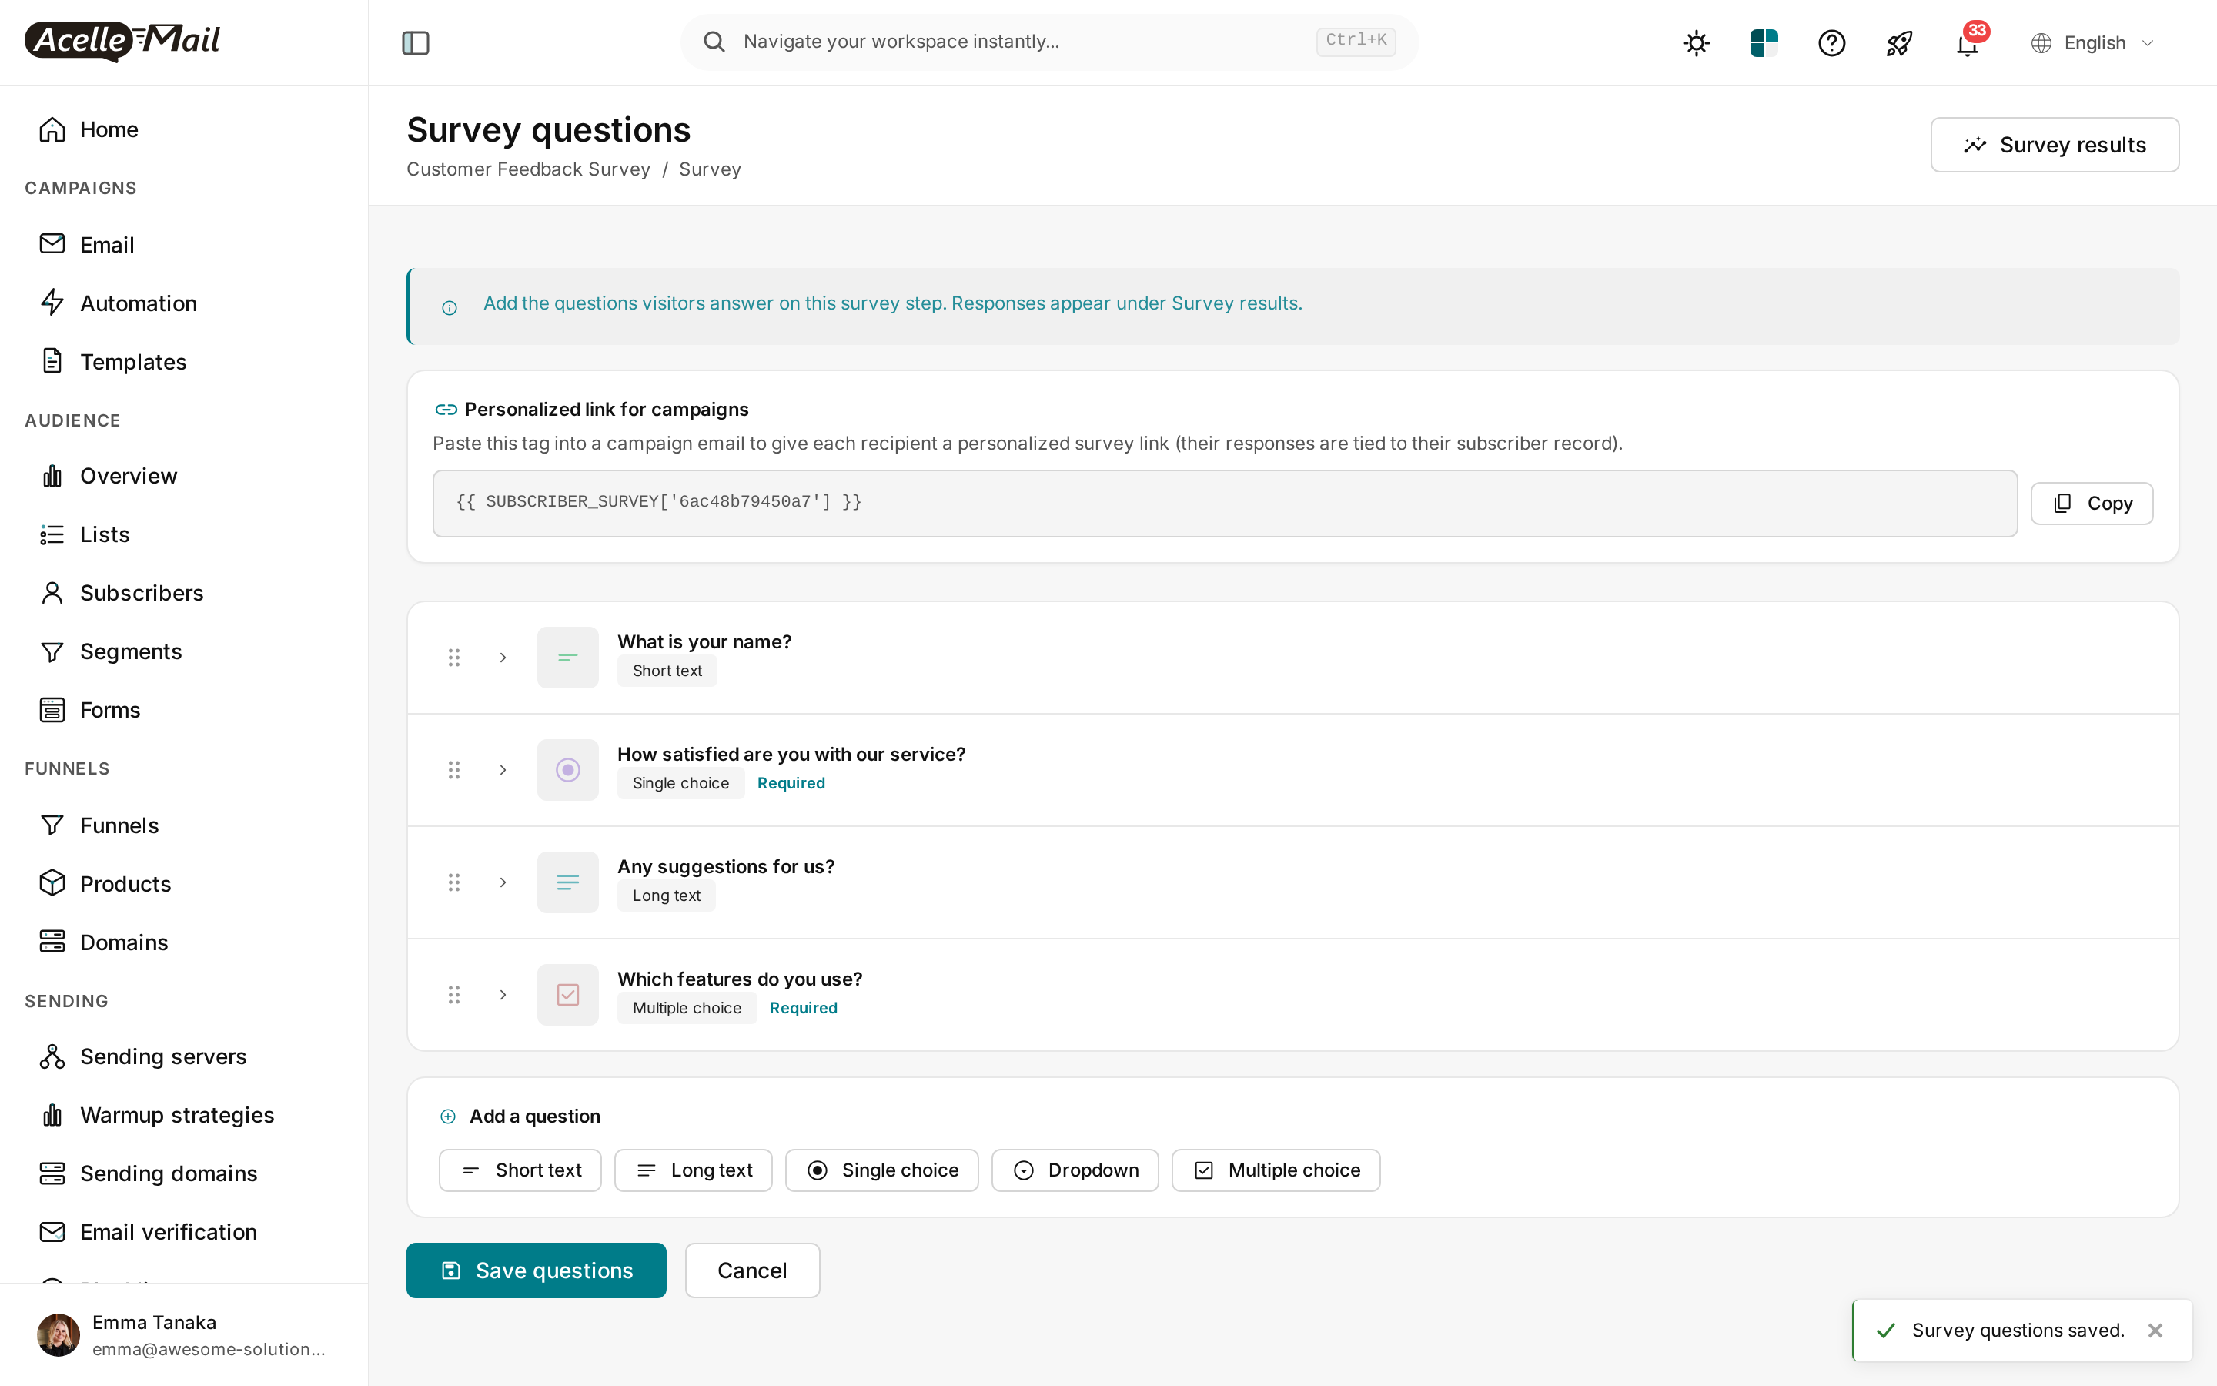The image size is (2217, 1386).
Task: Click drag handle for 'How satisfied' question
Action: tap(453, 770)
